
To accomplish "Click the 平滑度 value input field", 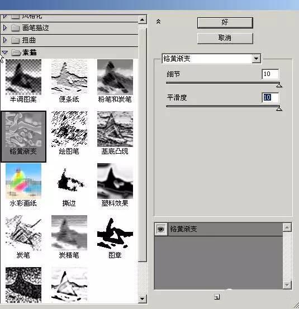I will (x=270, y=97).
